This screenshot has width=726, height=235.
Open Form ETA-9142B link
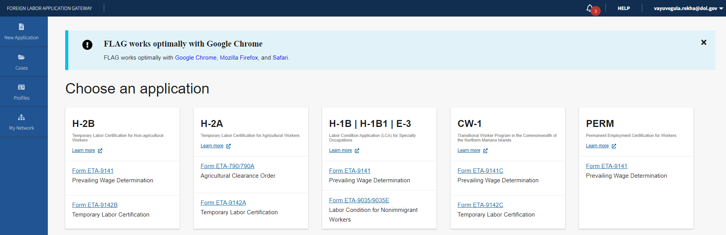[x=95, y=205]
